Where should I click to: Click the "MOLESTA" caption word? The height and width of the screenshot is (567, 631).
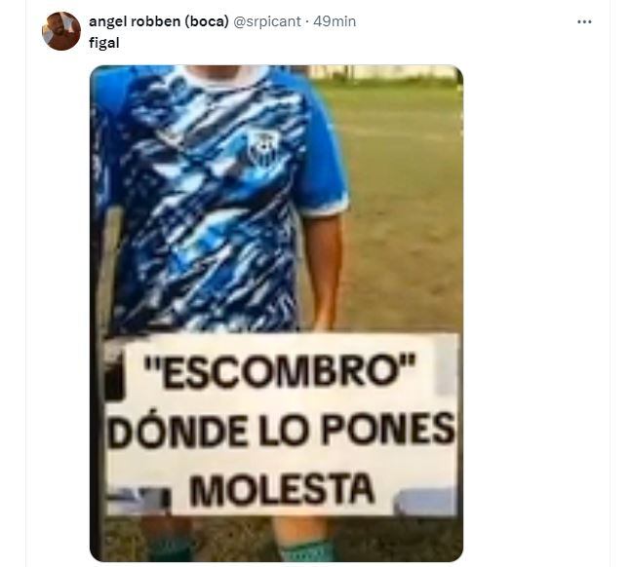[x=281, y=489]
